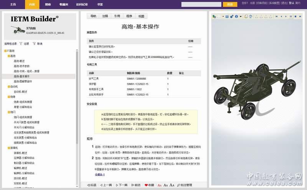The width and height of the screenshot is (307, 190).
Task: Click the 过滤 filter funnel icon
Action: 21,44
